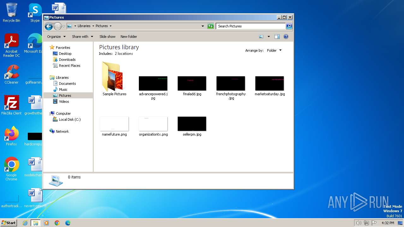The height and width of the screenshot is (227, 404).
Task: Launch Edge from the taskbar
Action: pyautogui.click(x=68, y=223)
